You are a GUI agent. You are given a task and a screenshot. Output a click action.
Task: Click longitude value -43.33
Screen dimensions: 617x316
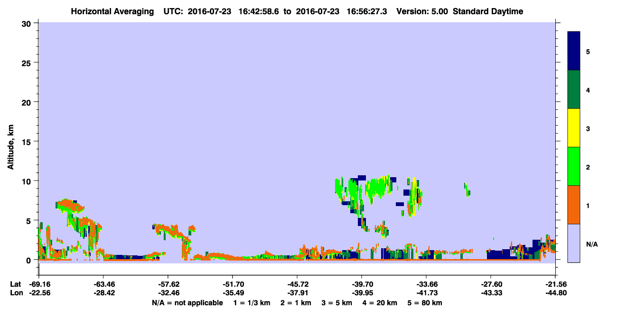click(491, 293)
